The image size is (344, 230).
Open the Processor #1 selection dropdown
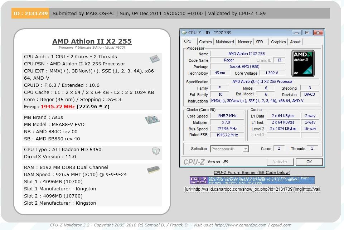pos(229,149)
